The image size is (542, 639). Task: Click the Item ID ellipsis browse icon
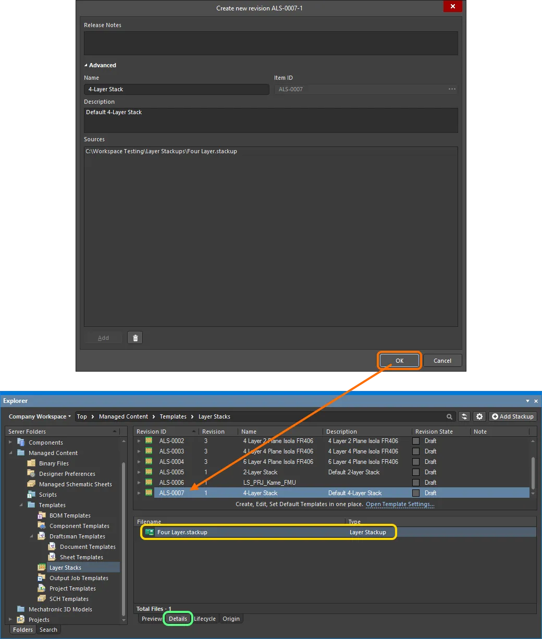(x=452, y=89)
